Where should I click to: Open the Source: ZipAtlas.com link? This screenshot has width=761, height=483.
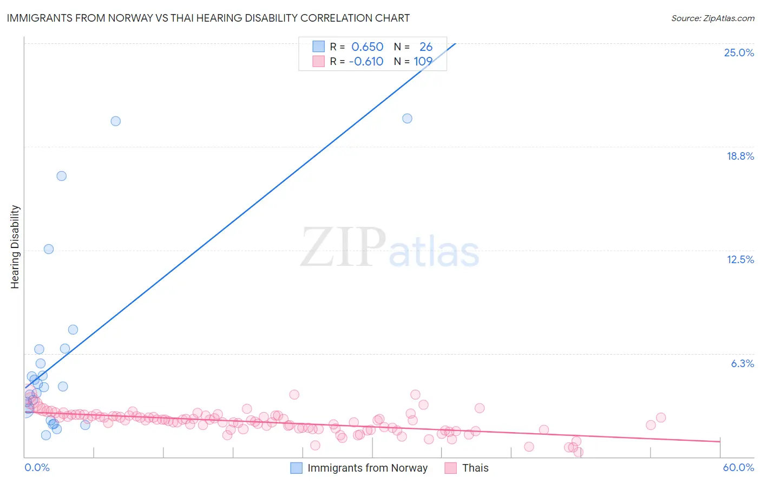tap(713, 18)
